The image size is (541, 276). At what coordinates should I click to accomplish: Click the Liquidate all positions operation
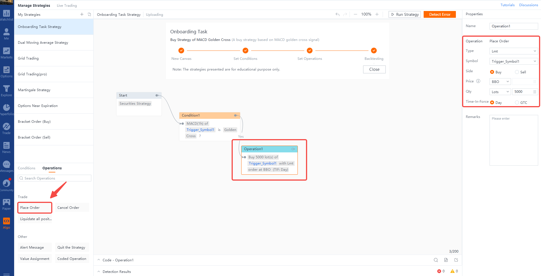tap(35, 219)
